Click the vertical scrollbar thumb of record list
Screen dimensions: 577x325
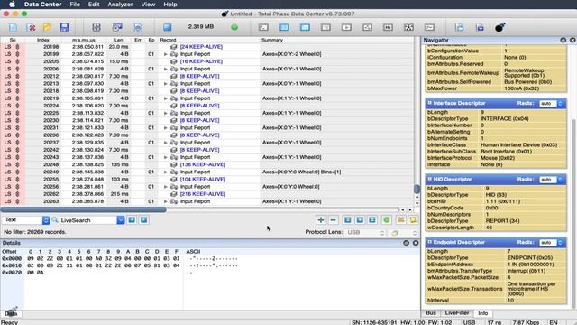pyautogui.click(x=417, y=189)
